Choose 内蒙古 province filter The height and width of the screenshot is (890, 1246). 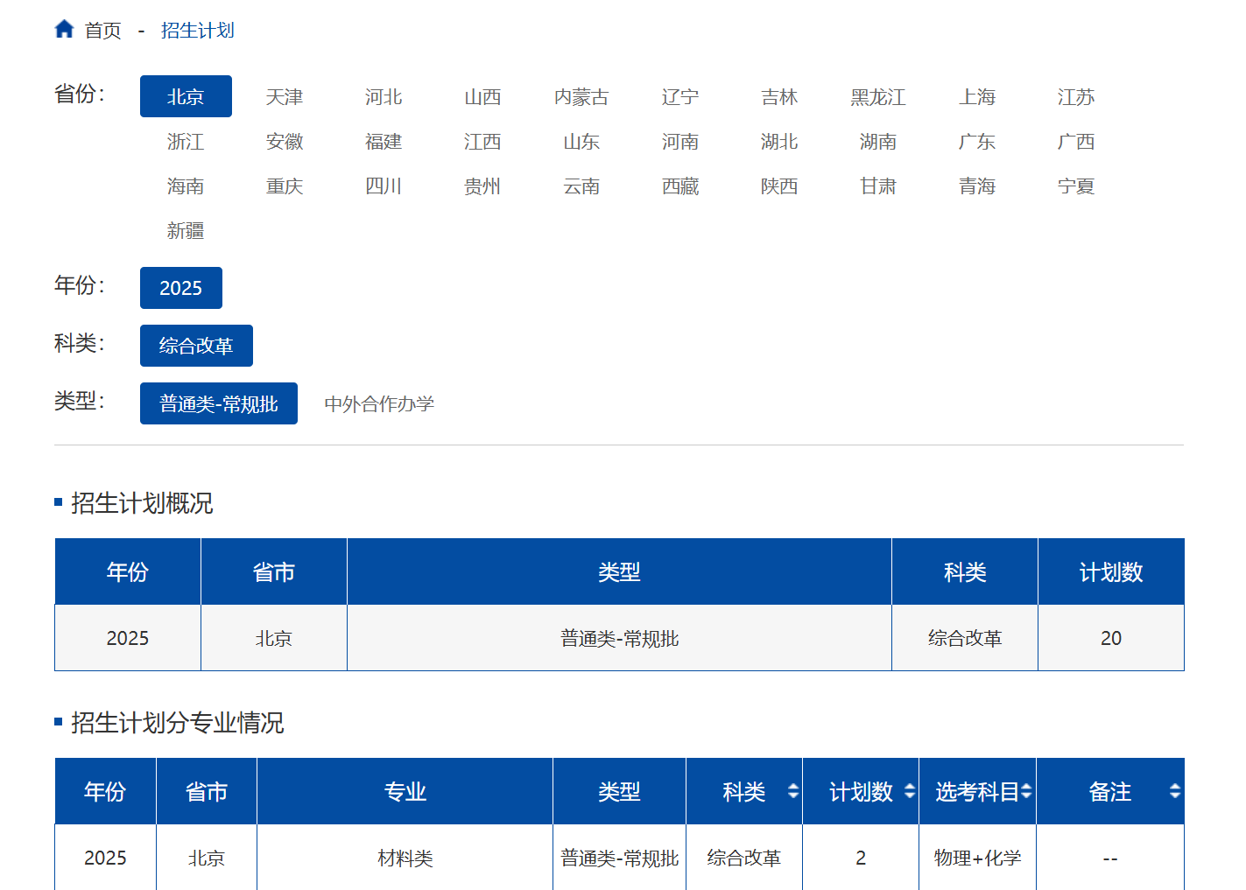coord(581,96)
